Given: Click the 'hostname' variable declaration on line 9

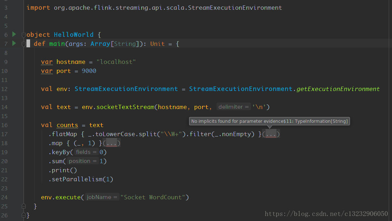Looking at the screenshot, I should click(71, 62).
